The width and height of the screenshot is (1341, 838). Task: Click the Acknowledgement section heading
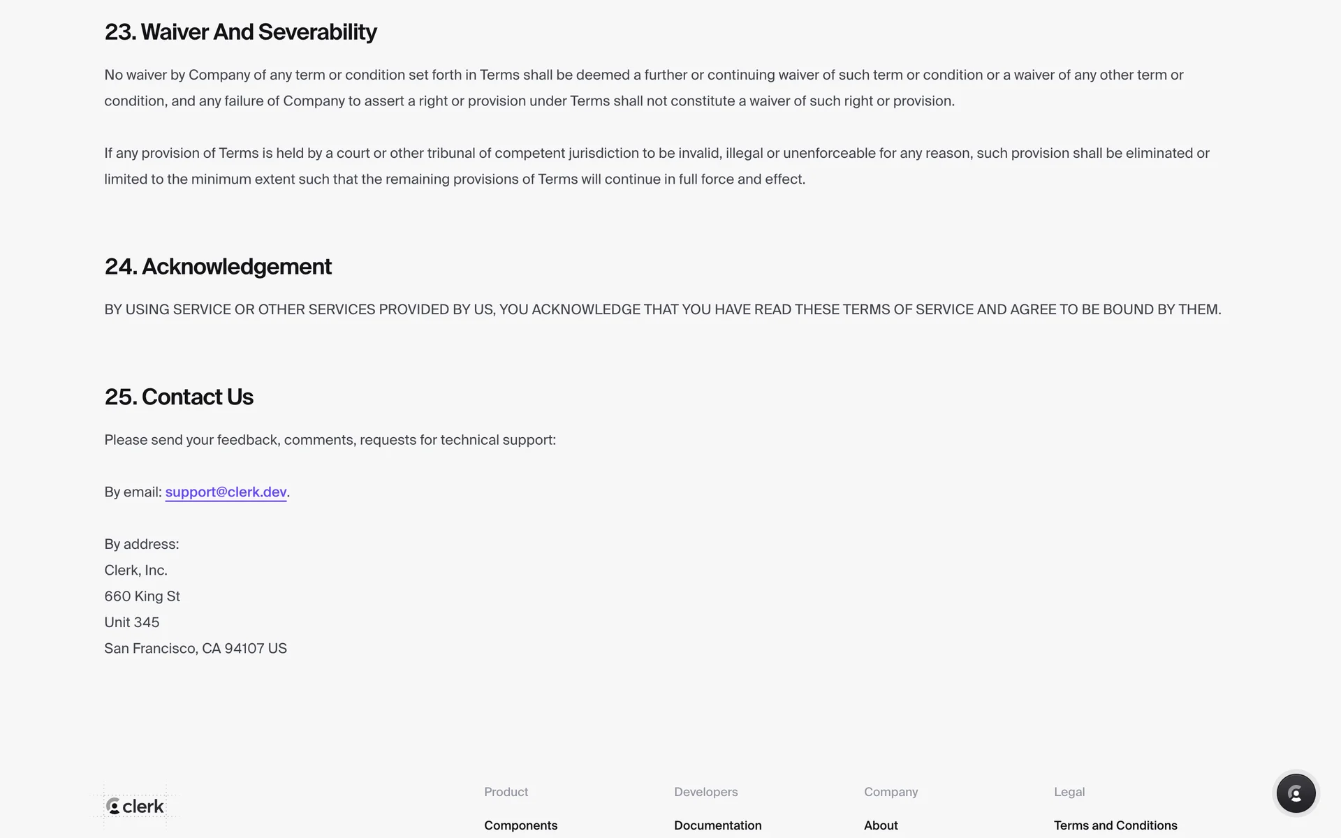(218, 267)
